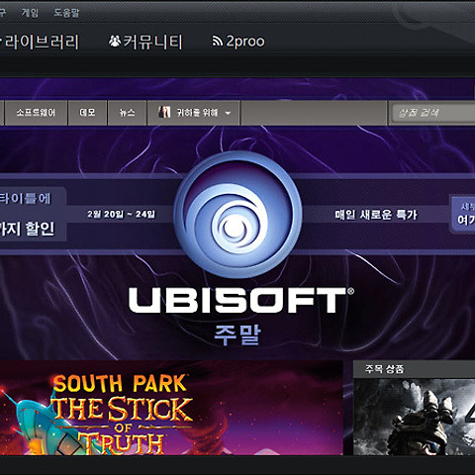Click the Ubisoft swirl logo

click(237, 215)
